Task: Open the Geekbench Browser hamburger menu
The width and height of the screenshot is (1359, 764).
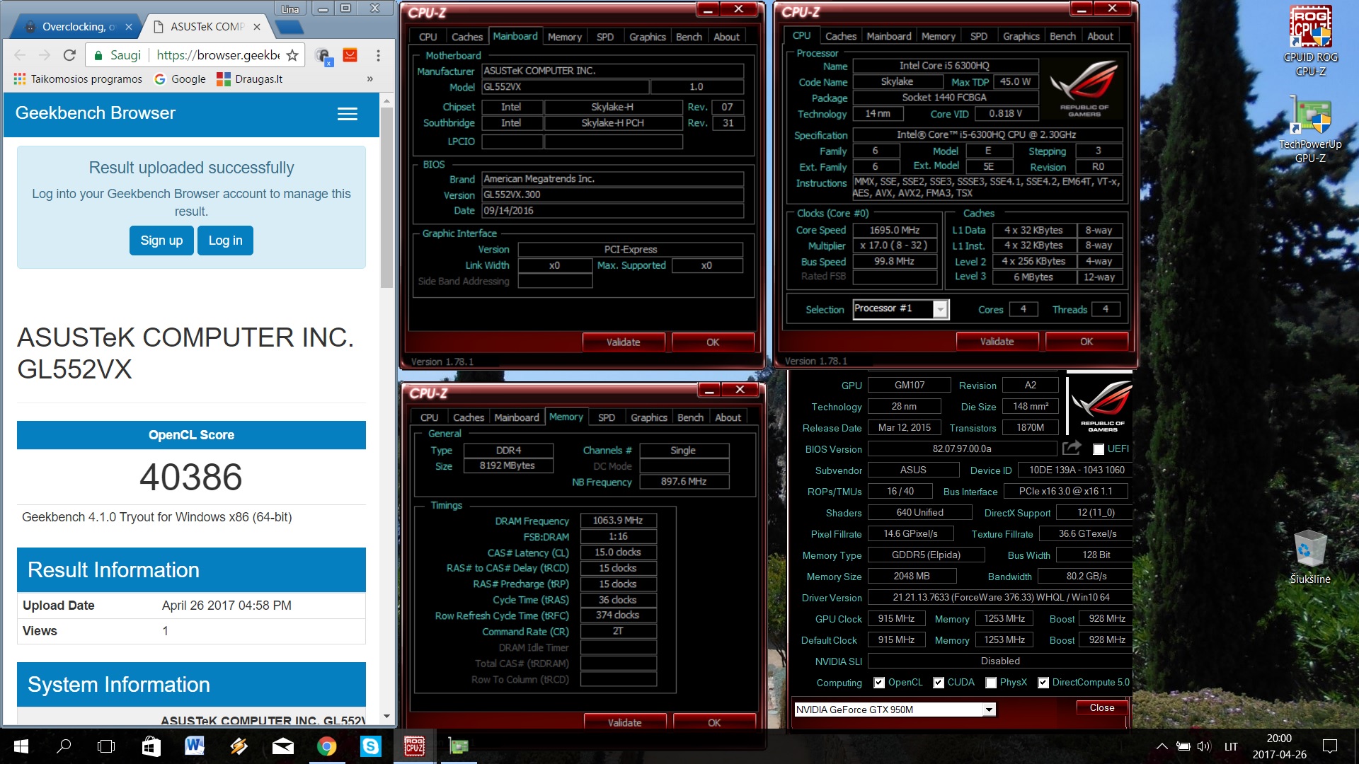Action: (x=347, y=114)
